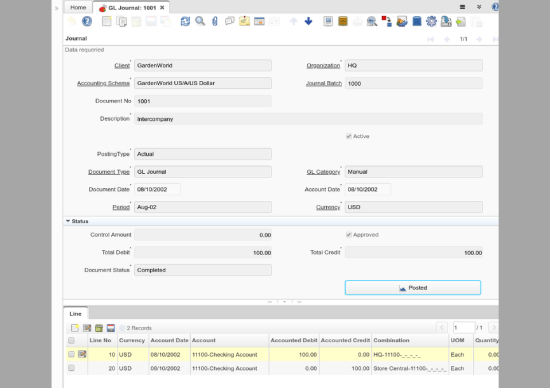Follow the Client field label link
The image size is (550, 388).
[122, 66]
